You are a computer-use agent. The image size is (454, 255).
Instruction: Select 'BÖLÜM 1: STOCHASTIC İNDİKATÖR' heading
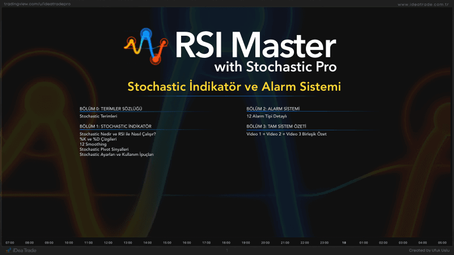click(x=116, y=126)
